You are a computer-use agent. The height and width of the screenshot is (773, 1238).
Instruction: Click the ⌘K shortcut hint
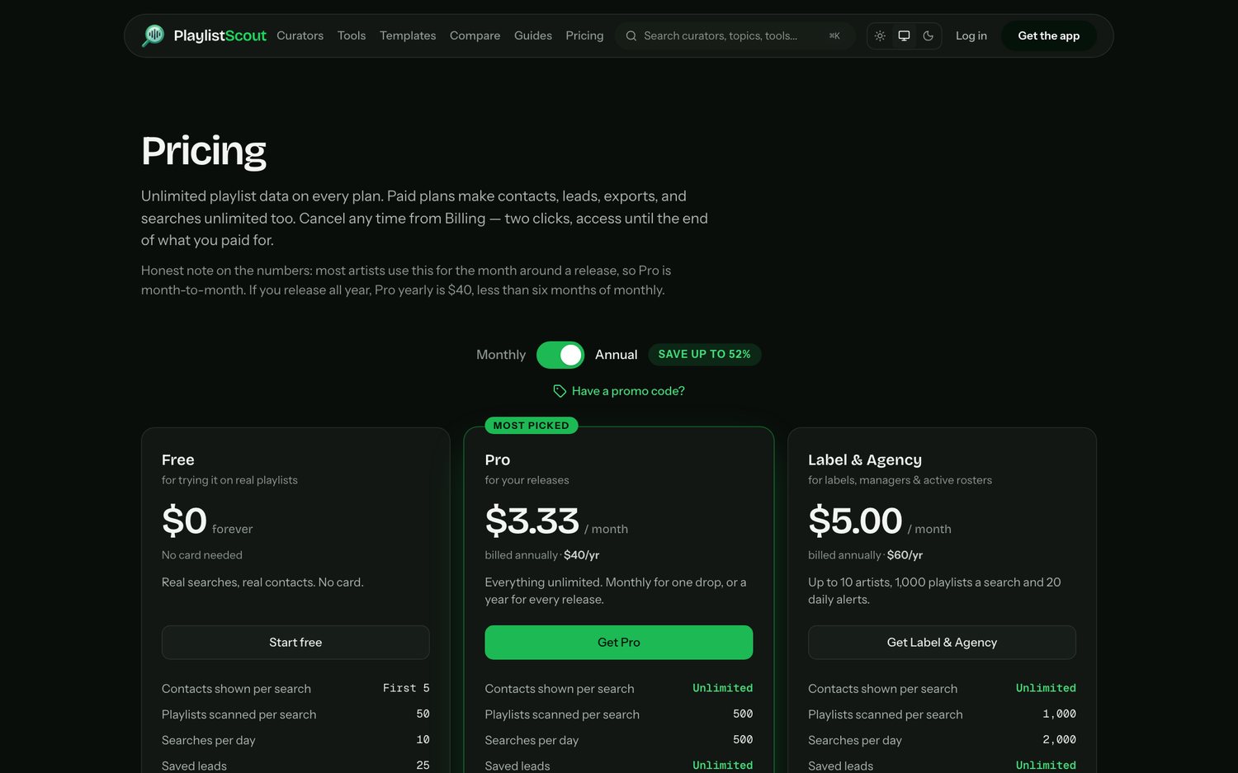point(834,35)
